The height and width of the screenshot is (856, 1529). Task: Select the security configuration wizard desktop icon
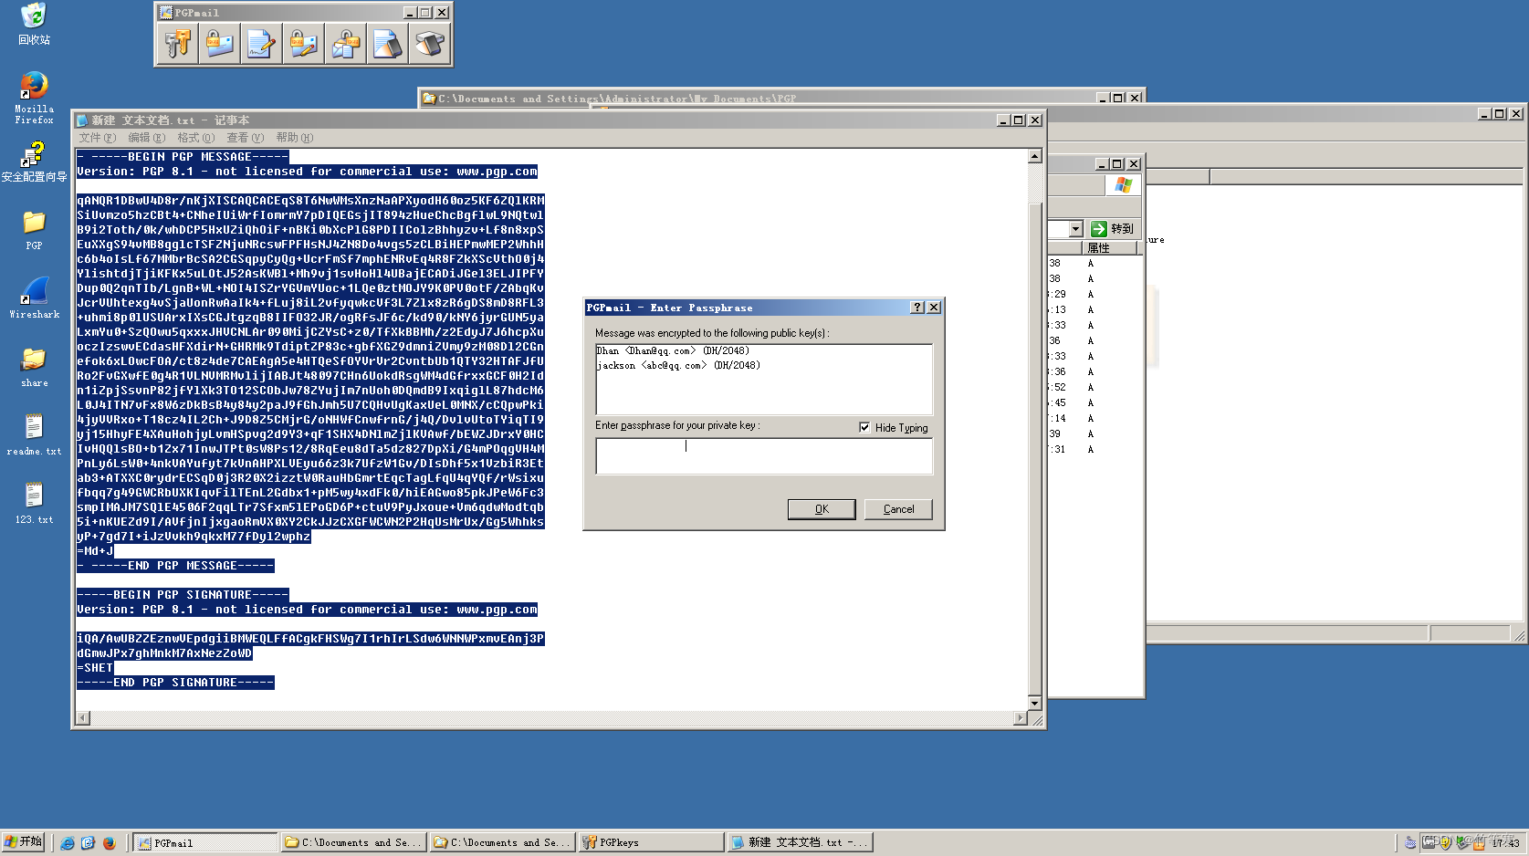pos(34,162)
